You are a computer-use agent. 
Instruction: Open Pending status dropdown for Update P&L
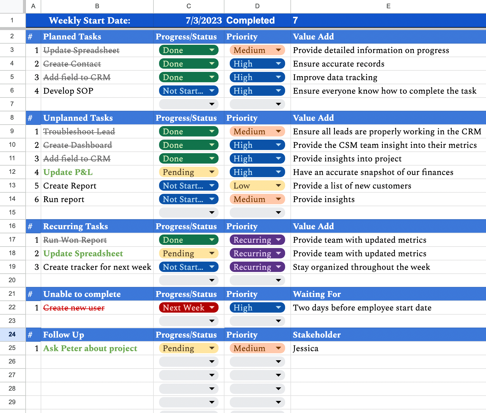coord(211,172)
